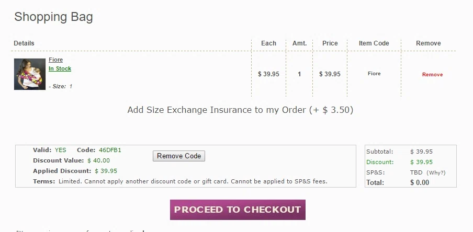
Task: Click the Shopping Bag heading
Action: tap(53, 17)
